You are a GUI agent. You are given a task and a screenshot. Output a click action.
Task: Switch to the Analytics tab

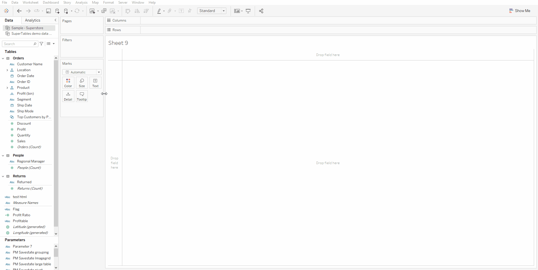[x=33, y=20]
